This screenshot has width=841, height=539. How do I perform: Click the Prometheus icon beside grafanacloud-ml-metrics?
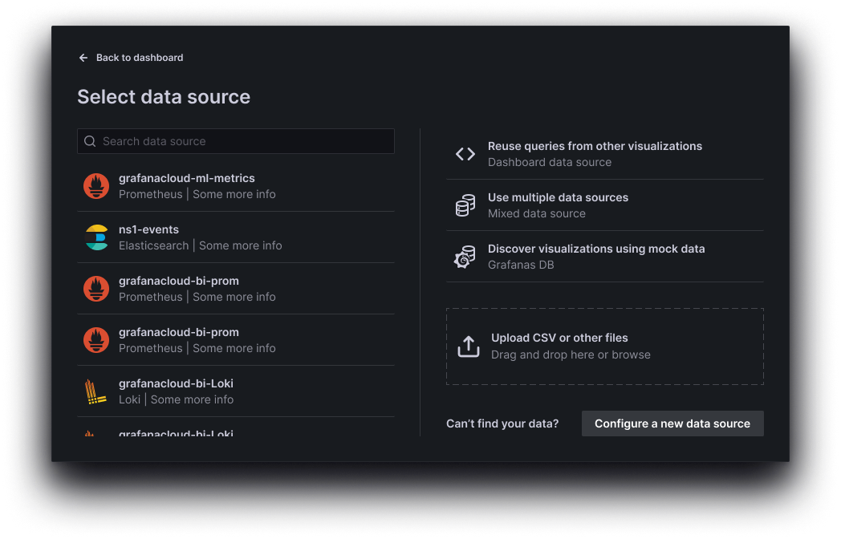(96, 185)
